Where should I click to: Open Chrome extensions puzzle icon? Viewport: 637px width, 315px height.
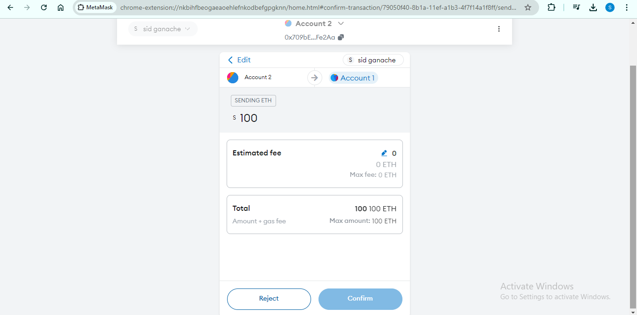(x=551, y=7)
